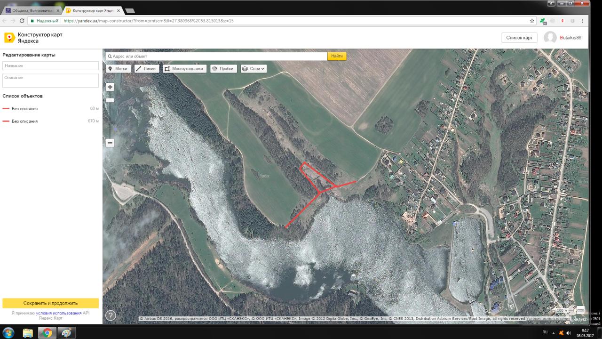
Task: Toggle the Пробки traffic layer
Action: coord(222,68)
